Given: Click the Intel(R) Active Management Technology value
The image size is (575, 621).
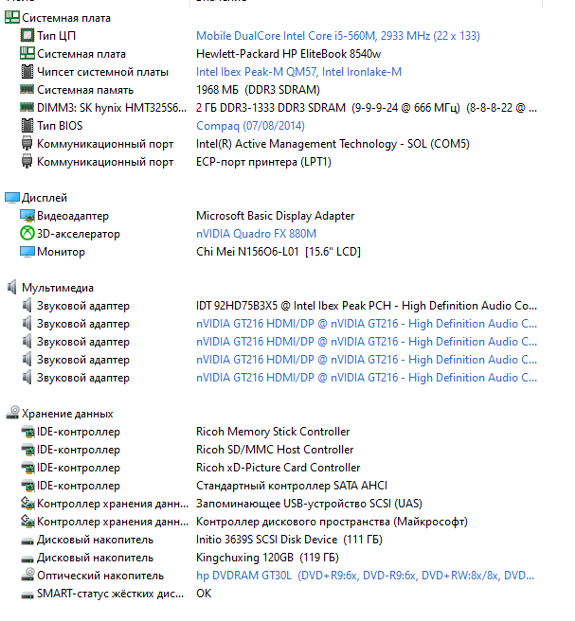Looking at the screenshot, I should pos(332,144).
